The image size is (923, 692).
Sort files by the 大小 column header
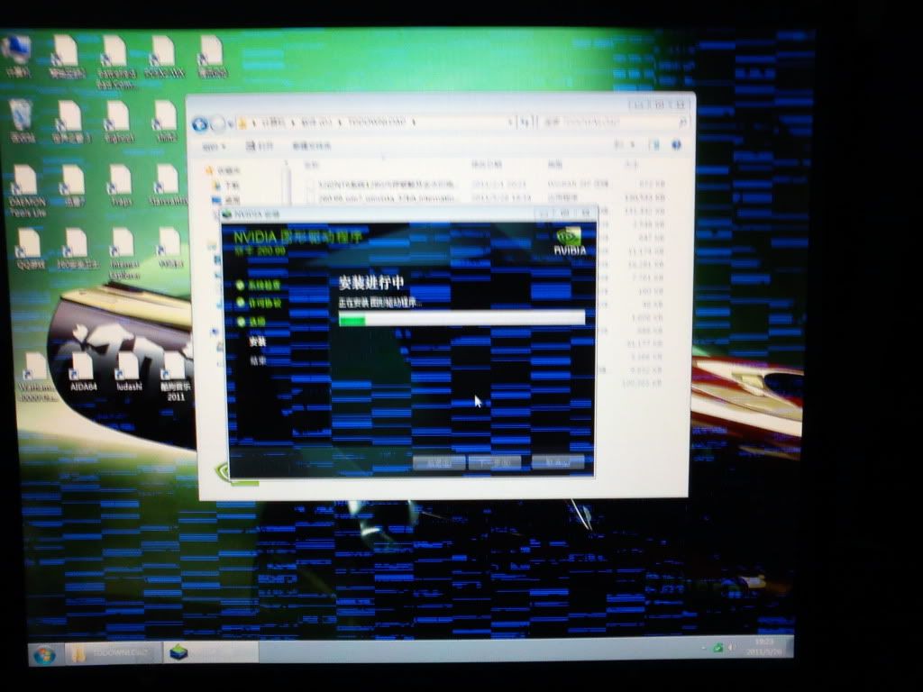[x=632, y=165]
